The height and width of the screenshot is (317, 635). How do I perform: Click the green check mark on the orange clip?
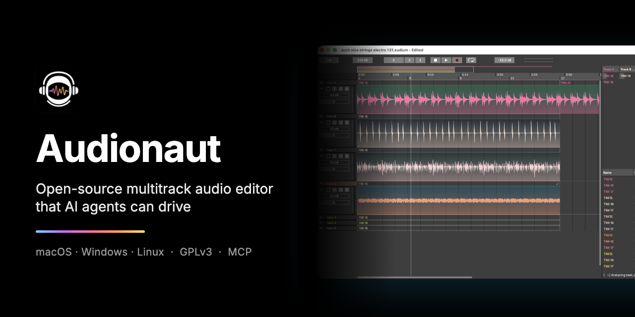click(557, 184)
